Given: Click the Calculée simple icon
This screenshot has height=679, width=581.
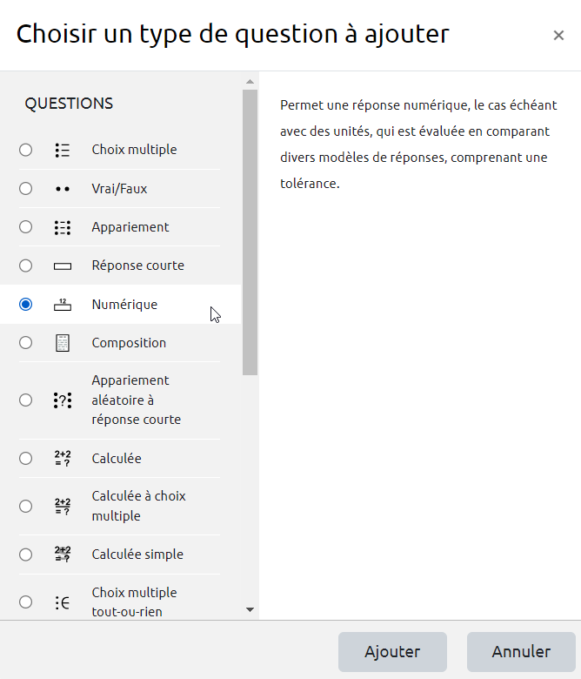Looking at the screenshot, I should coord(62,555).
